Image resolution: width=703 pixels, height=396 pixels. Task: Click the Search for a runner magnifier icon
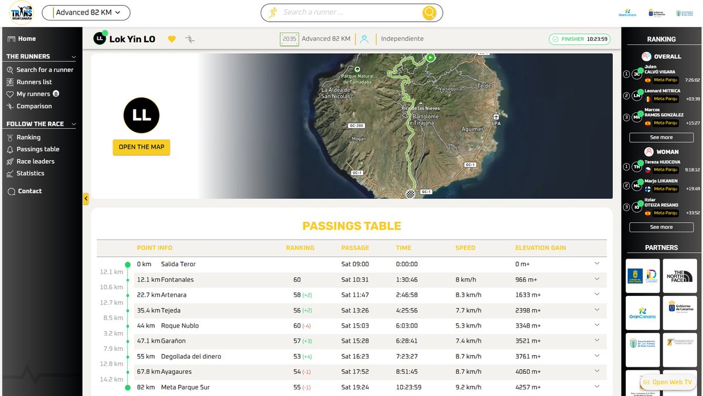click(x=11, y=69)
